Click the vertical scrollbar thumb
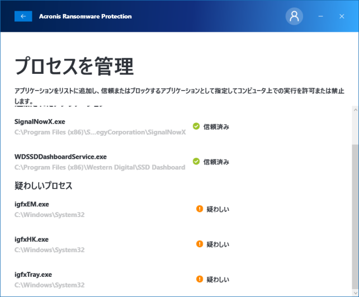This screenshot has height=297, width=359. [x=355, y=216]
